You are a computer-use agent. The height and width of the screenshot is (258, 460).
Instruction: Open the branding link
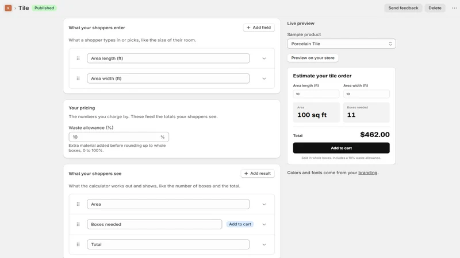click(367, 173)
